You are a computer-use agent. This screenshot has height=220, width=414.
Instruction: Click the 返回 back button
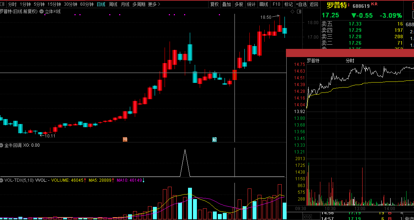coord(314,4)
